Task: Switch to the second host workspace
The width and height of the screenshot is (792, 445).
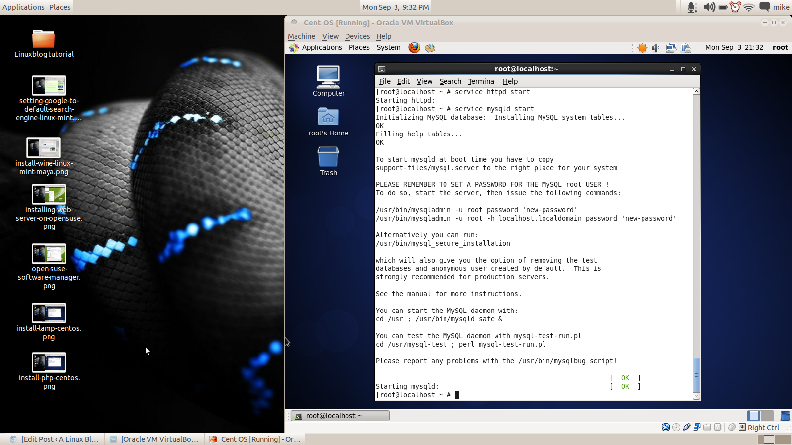Action: coord(783,439)
